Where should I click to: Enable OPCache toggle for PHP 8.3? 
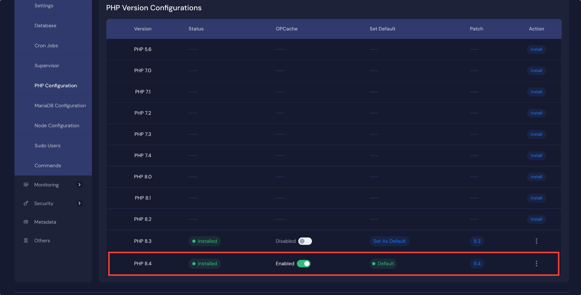pos(305,241)
